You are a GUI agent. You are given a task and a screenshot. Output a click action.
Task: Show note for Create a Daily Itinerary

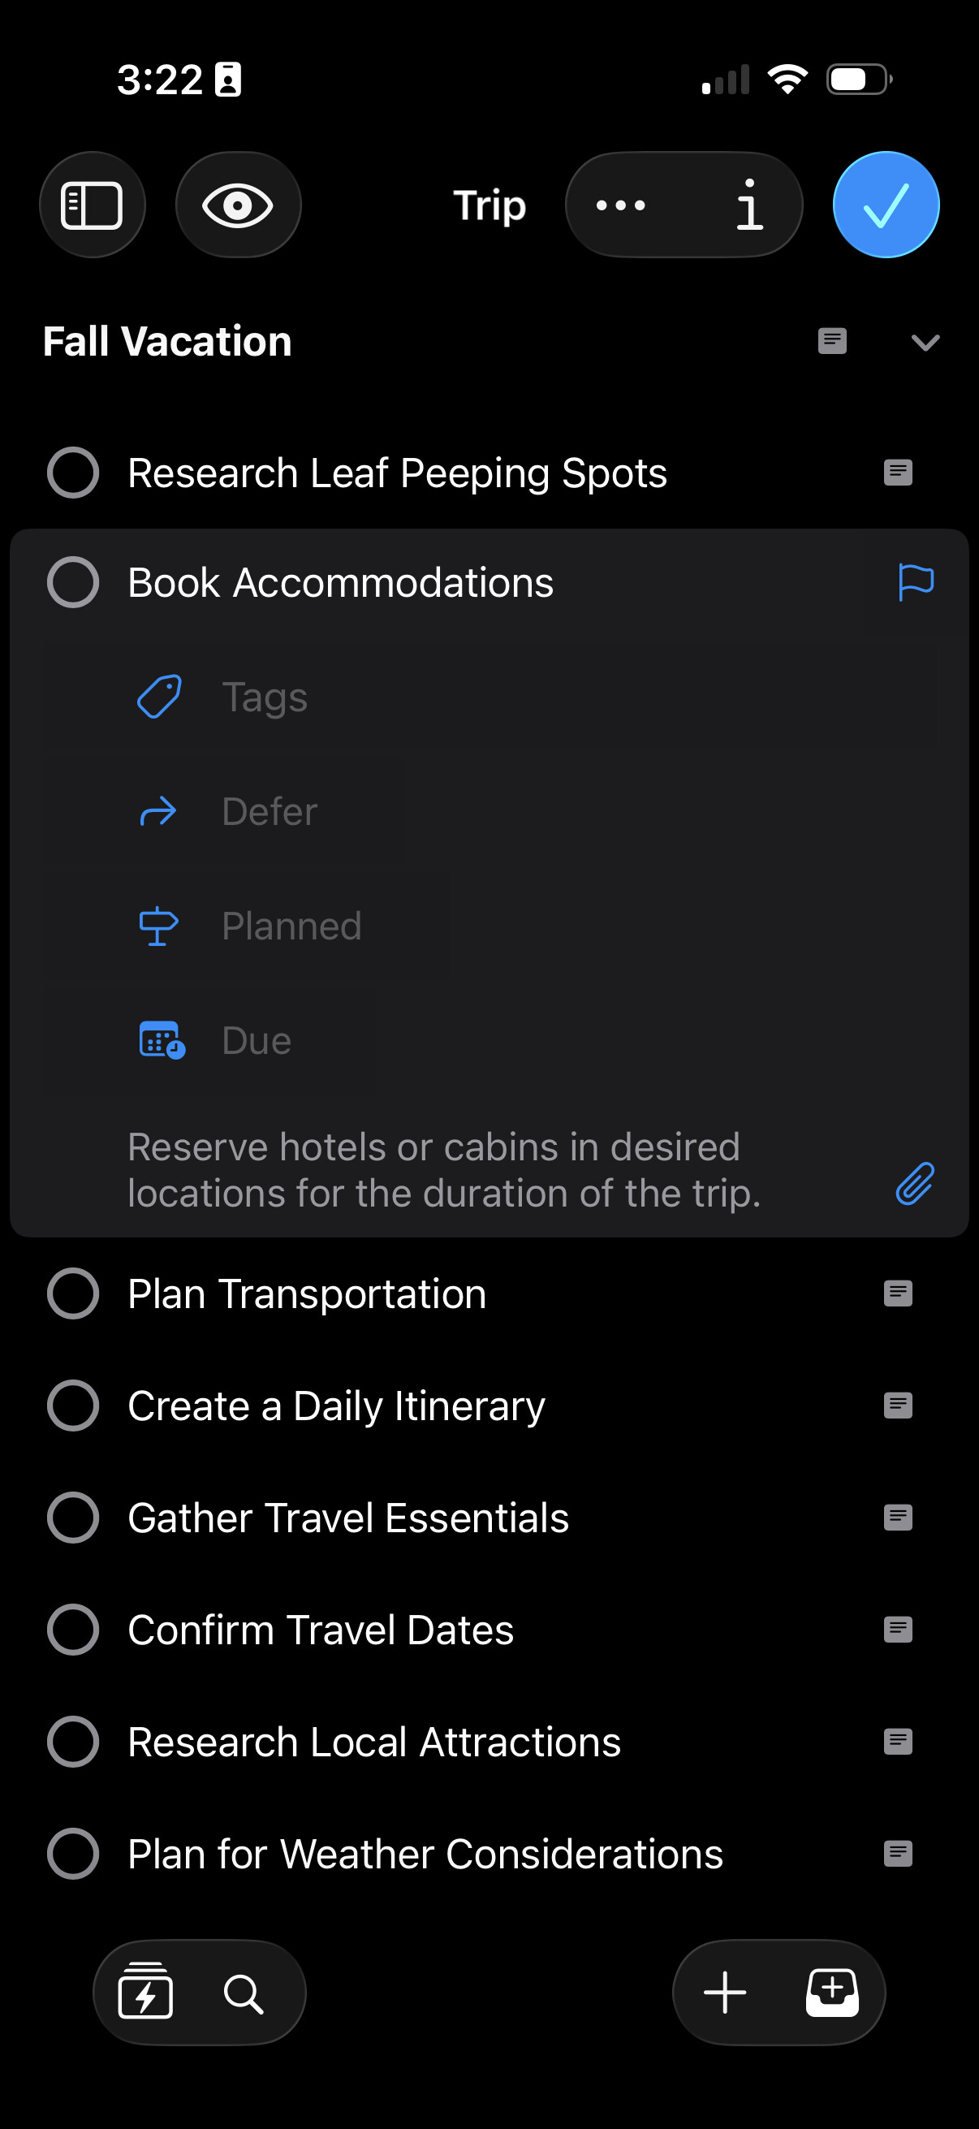point(898,1405)
